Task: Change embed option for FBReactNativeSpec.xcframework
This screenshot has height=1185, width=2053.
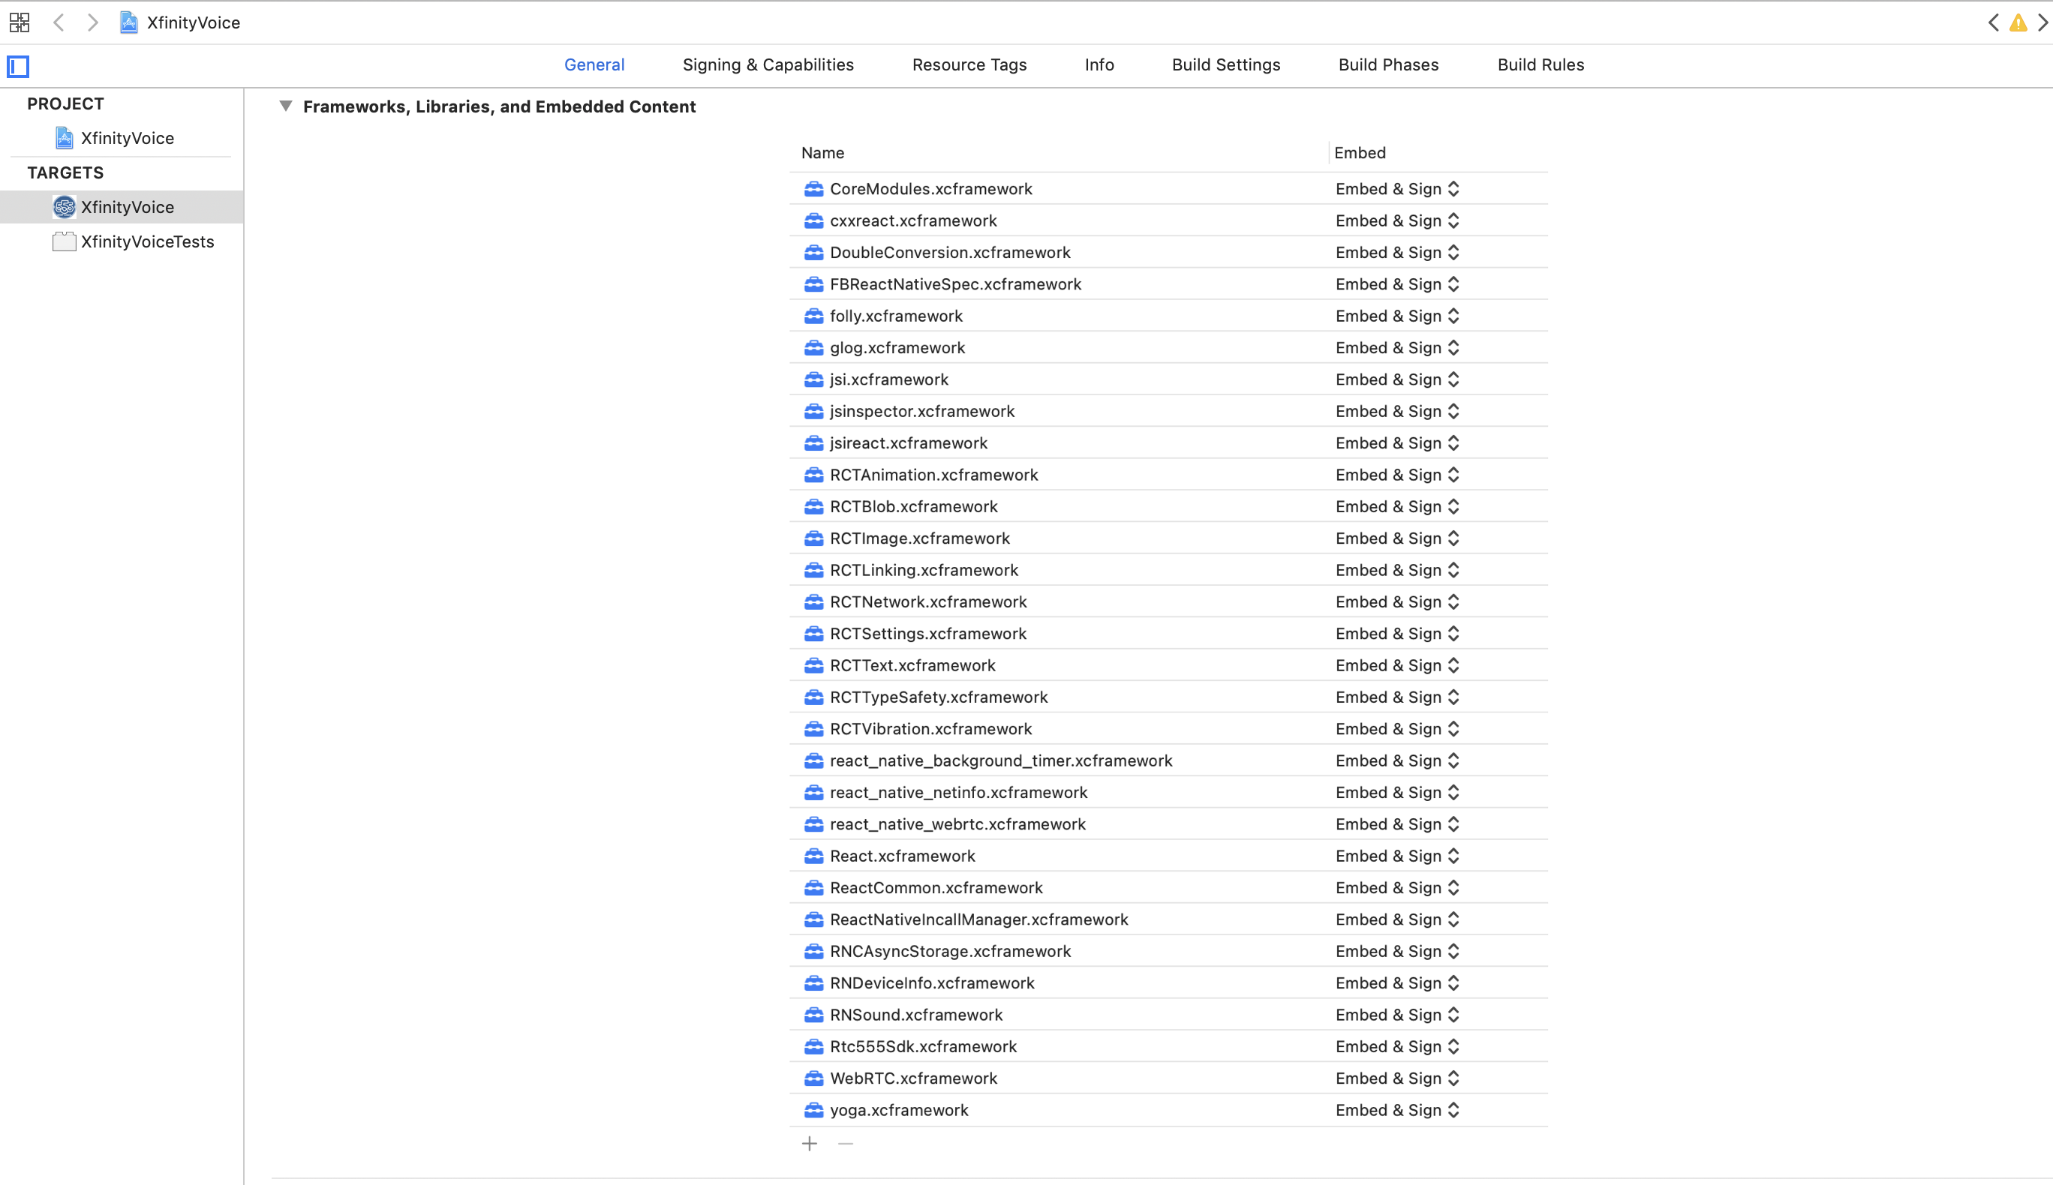Action: 1397,284
